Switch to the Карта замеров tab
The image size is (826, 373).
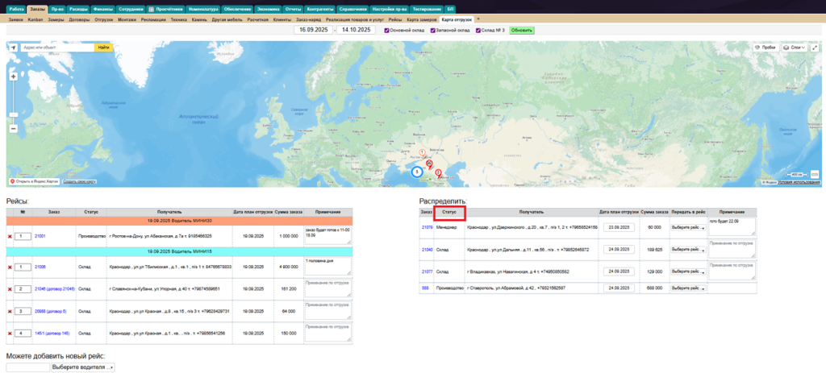(x=423, y=18)
